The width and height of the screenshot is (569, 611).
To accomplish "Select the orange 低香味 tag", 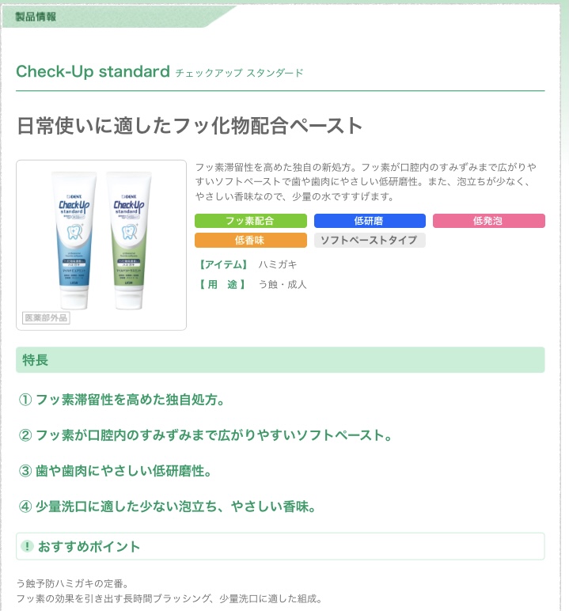I will point(251,240).
